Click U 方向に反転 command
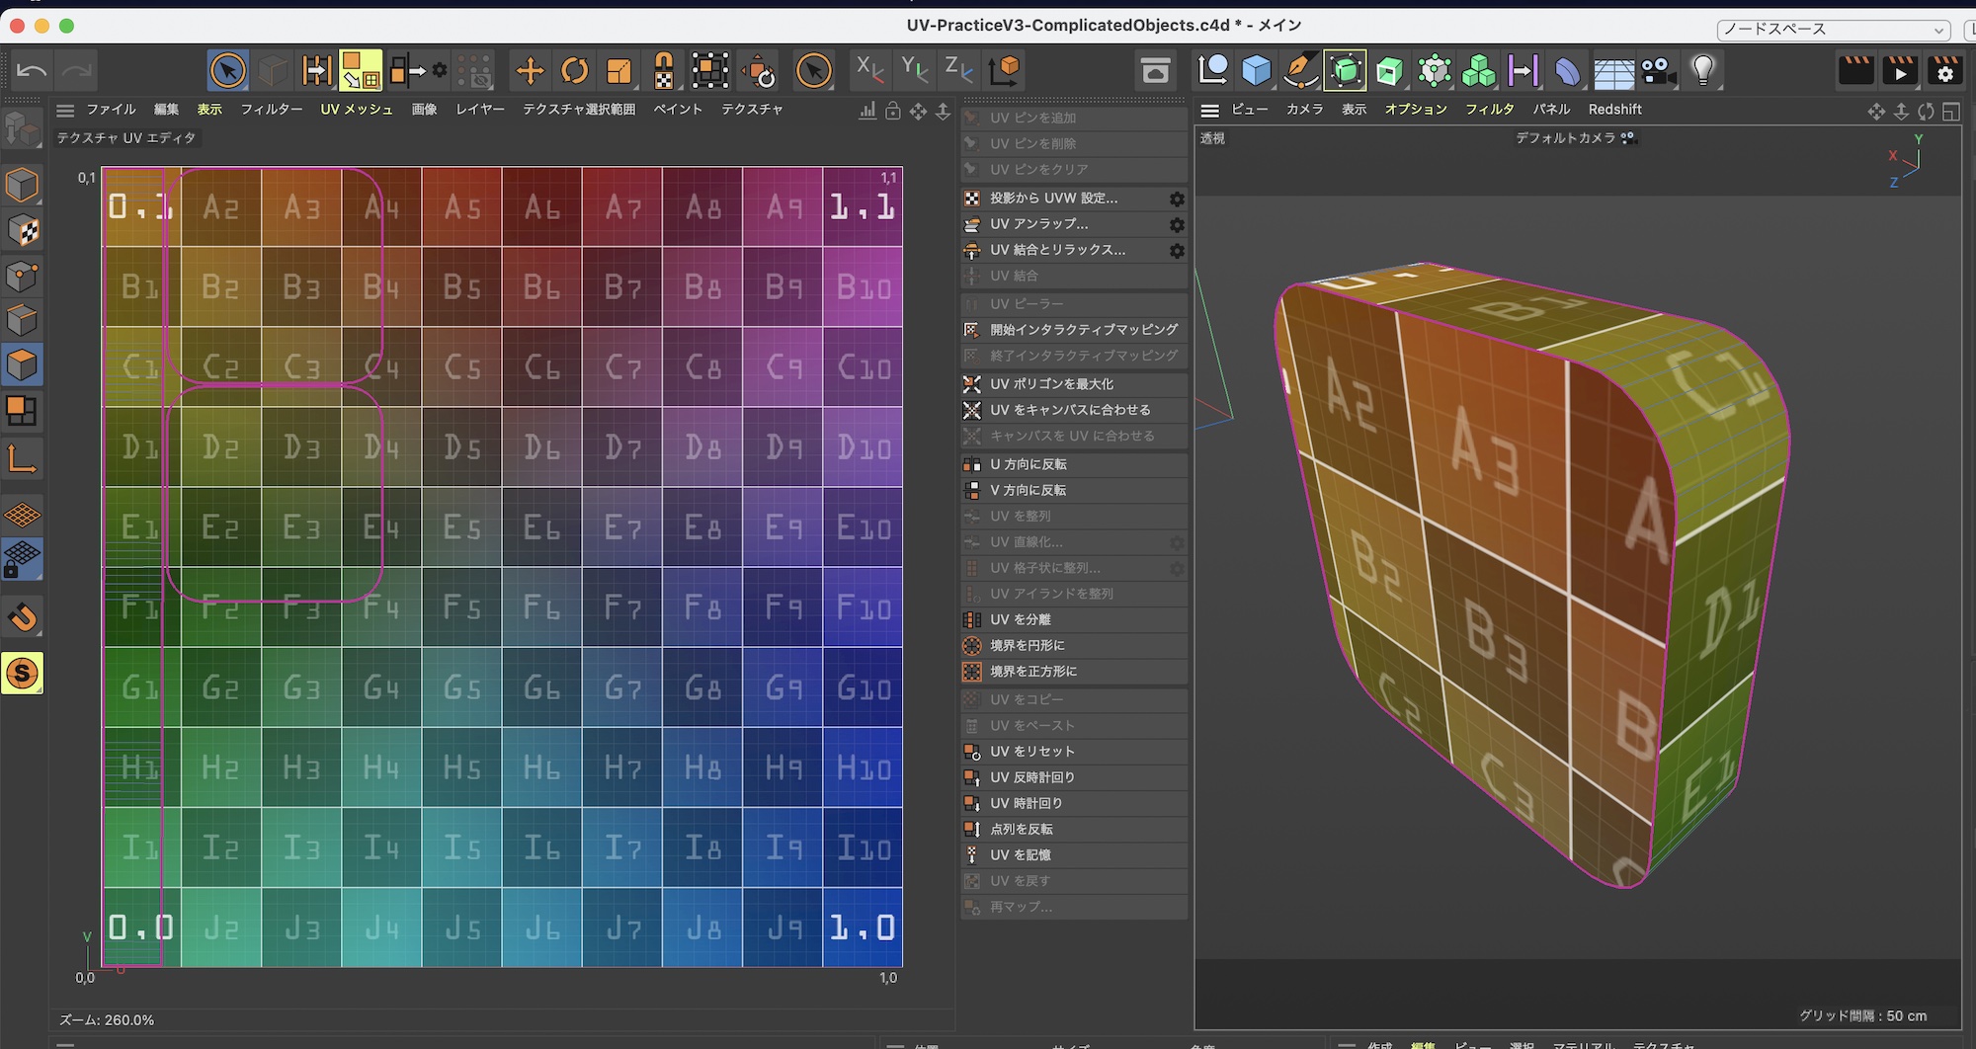The height and width of the screenshot is (1049, 1976). (1028, 464)
